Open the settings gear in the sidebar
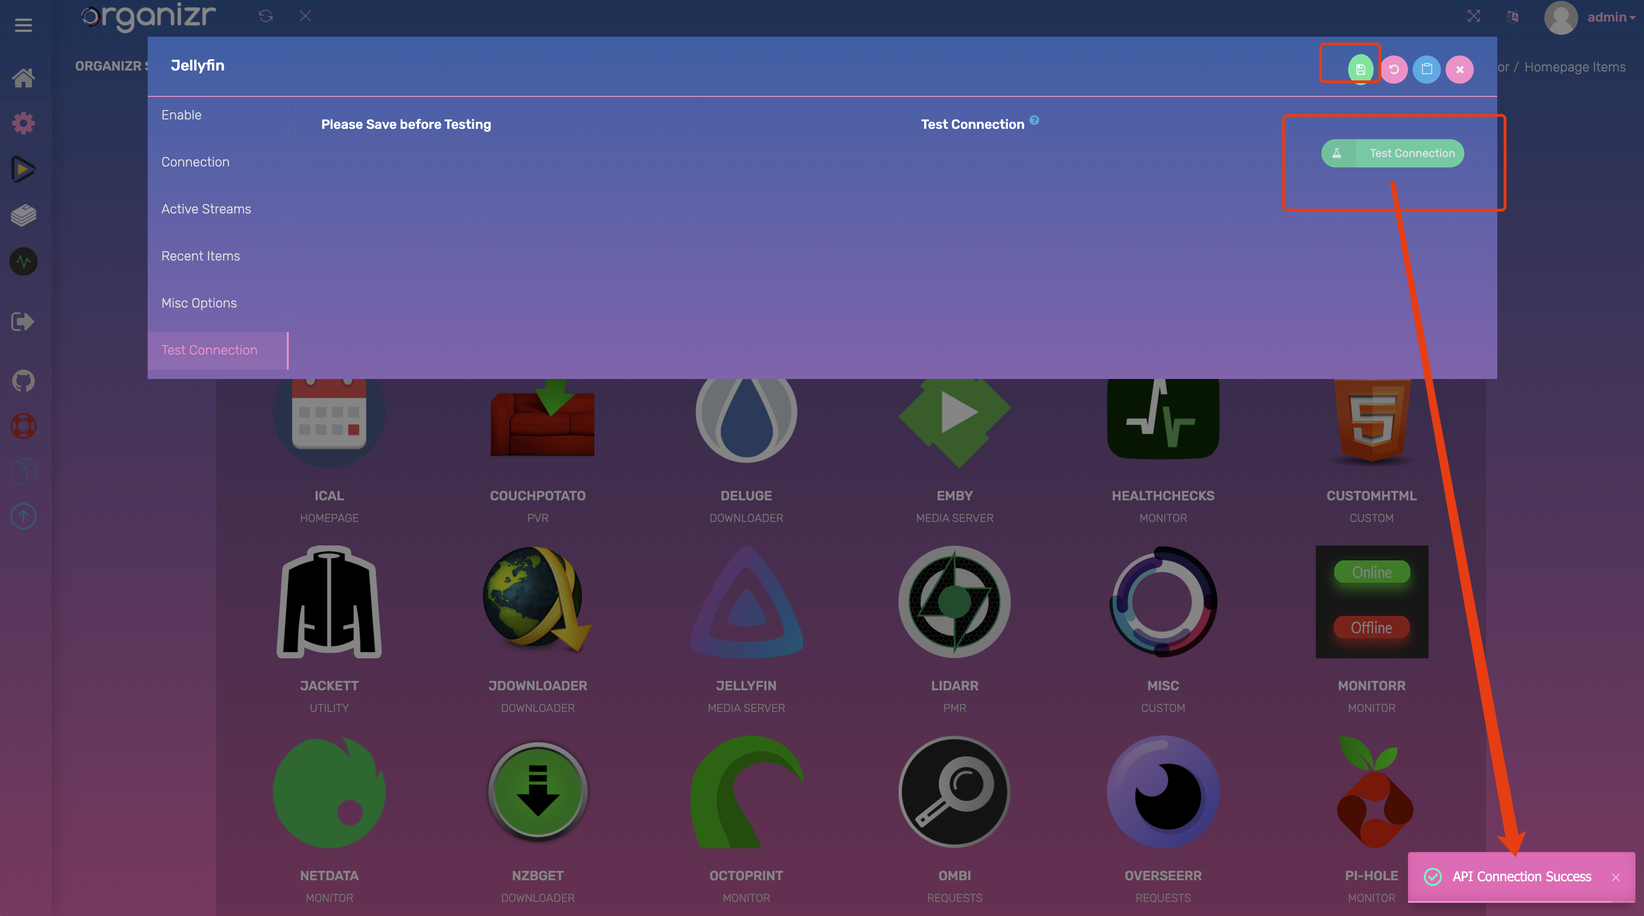This screenshot has width=1644, height=916. [24, 123]
